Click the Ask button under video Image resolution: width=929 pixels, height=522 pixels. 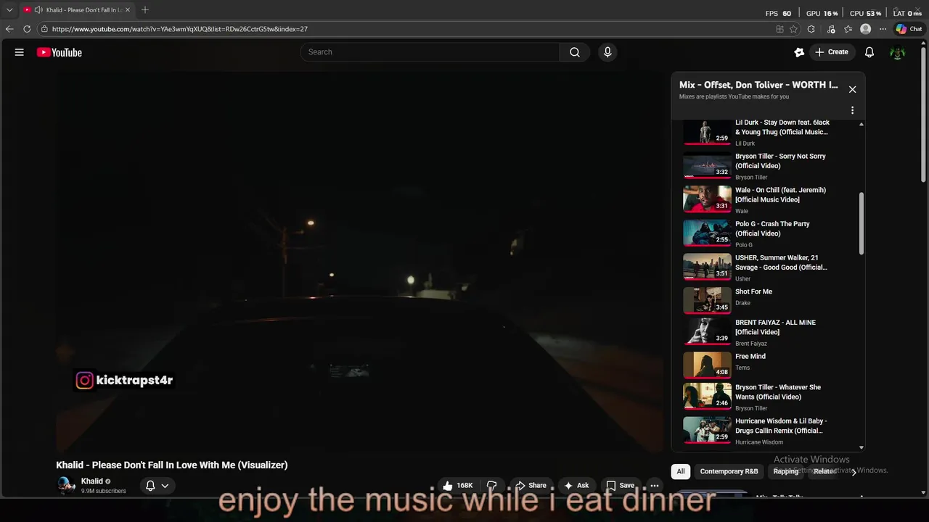point(576,485)
